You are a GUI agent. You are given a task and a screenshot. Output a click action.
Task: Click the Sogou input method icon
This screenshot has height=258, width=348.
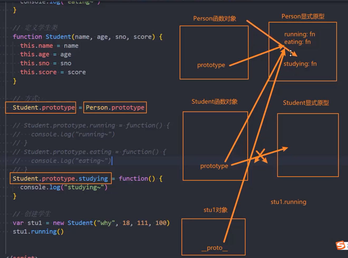tap(341, 245)
